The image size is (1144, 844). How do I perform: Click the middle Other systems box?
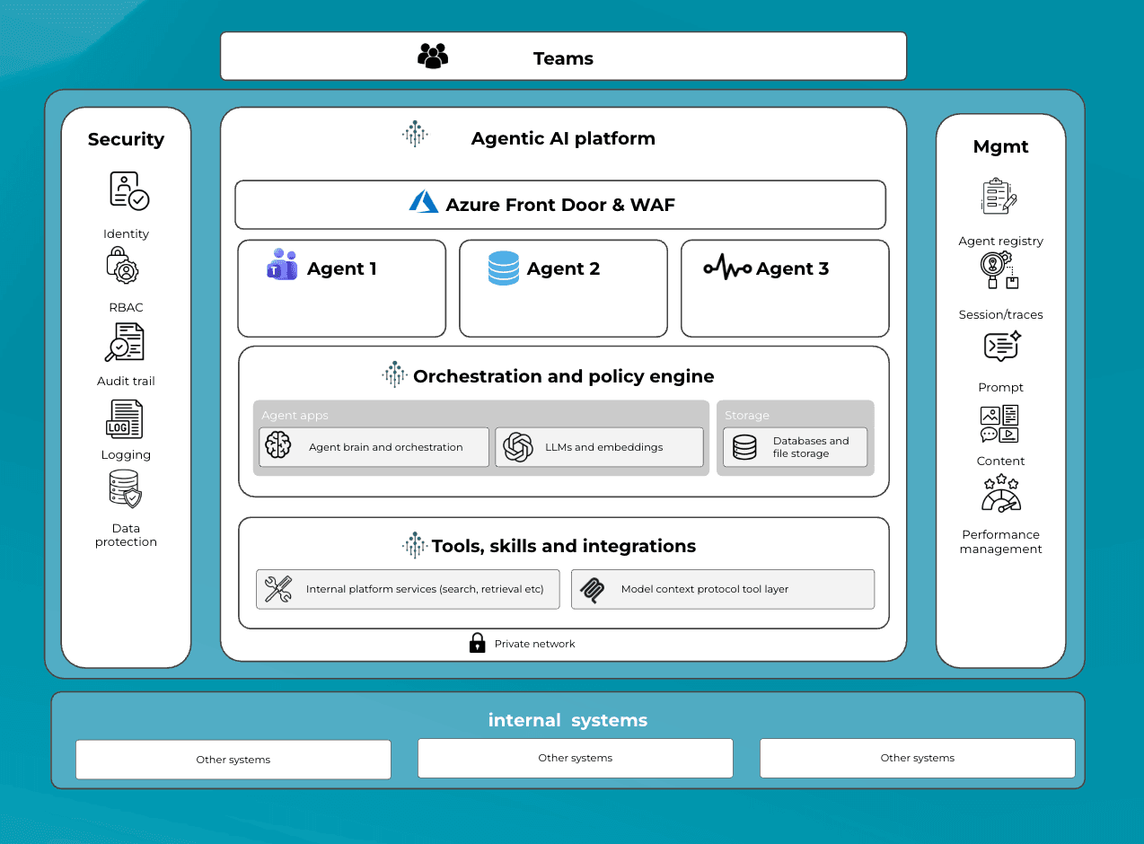[575, 758]
